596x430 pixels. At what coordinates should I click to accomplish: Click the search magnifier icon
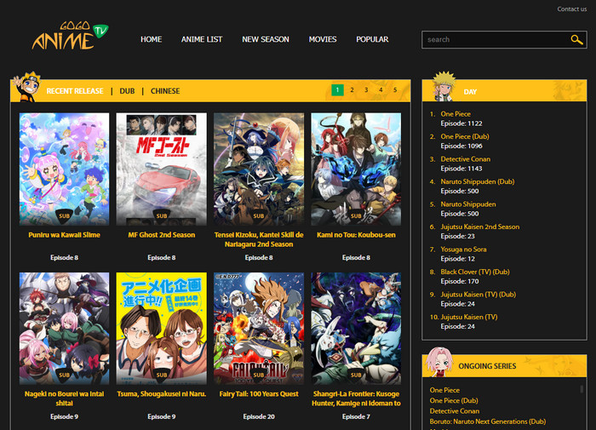[576, 39]
